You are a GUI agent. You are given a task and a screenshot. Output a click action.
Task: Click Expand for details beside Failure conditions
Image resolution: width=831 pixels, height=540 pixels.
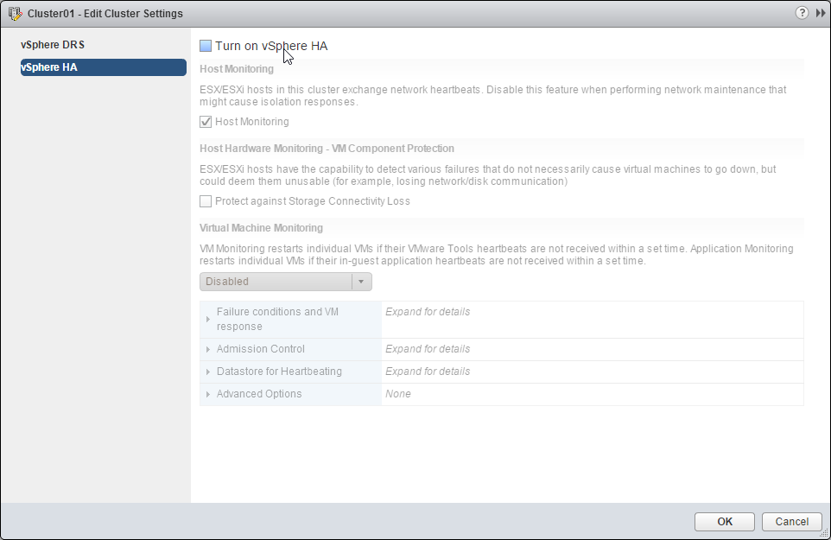[x=428, y=312]
